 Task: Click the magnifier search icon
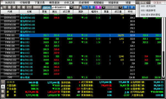[x=85, y=7]
